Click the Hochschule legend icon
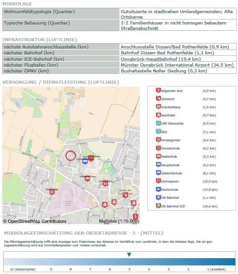238x274 pixels. [x=158, y=189]
